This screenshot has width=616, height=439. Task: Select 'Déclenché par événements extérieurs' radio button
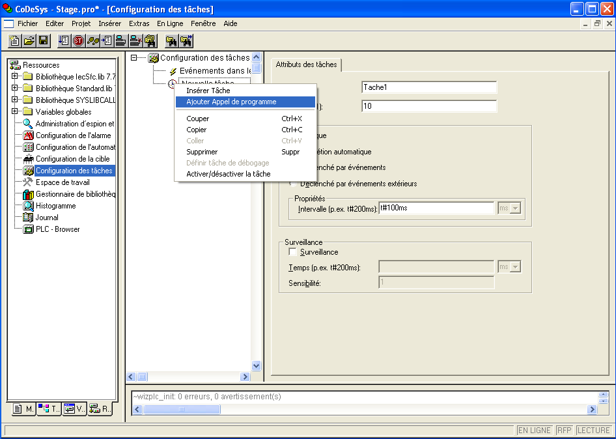(292, 184)
